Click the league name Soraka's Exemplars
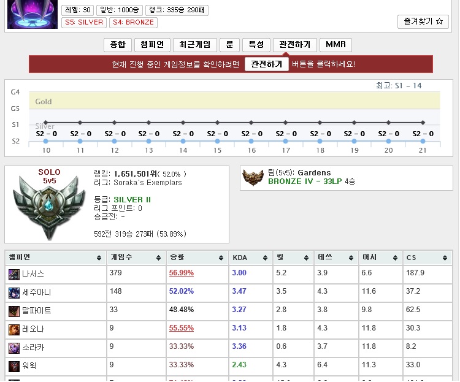This screenshot has width=460, height=382. pos(148,183)
